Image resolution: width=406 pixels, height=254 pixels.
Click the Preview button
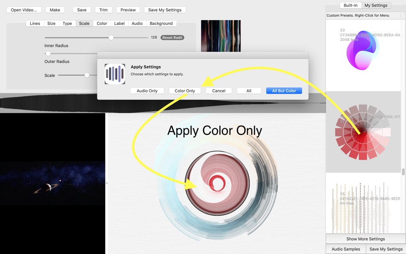[128, 10]
